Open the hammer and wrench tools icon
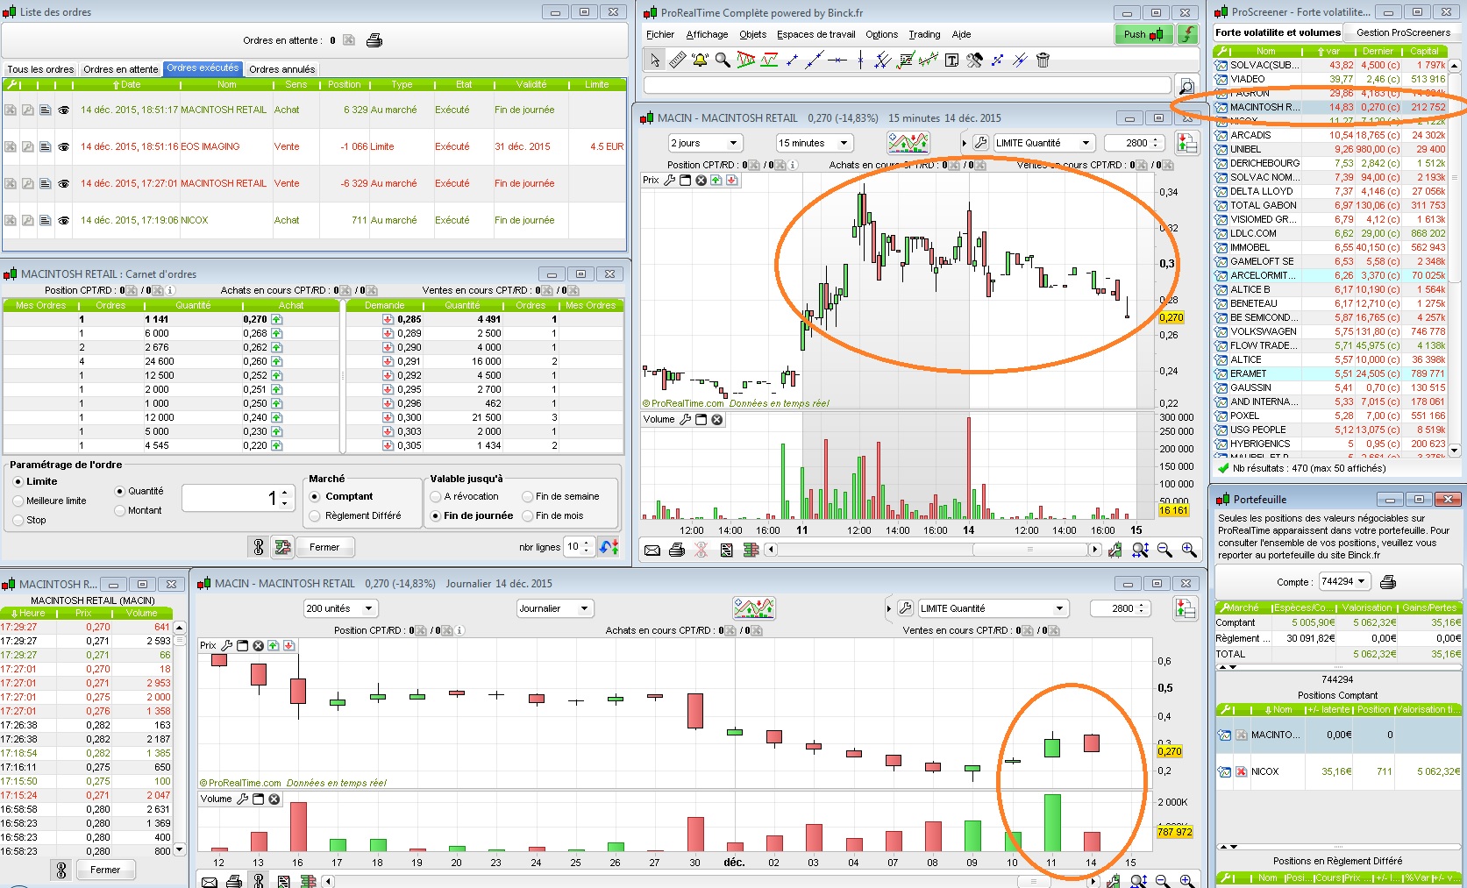 click(x=974, y=60)
